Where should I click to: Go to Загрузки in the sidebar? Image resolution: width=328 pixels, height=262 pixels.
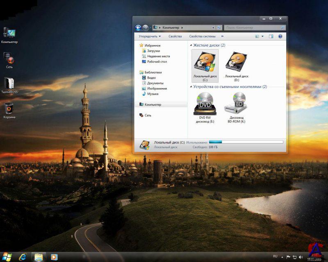coord(153,51)
